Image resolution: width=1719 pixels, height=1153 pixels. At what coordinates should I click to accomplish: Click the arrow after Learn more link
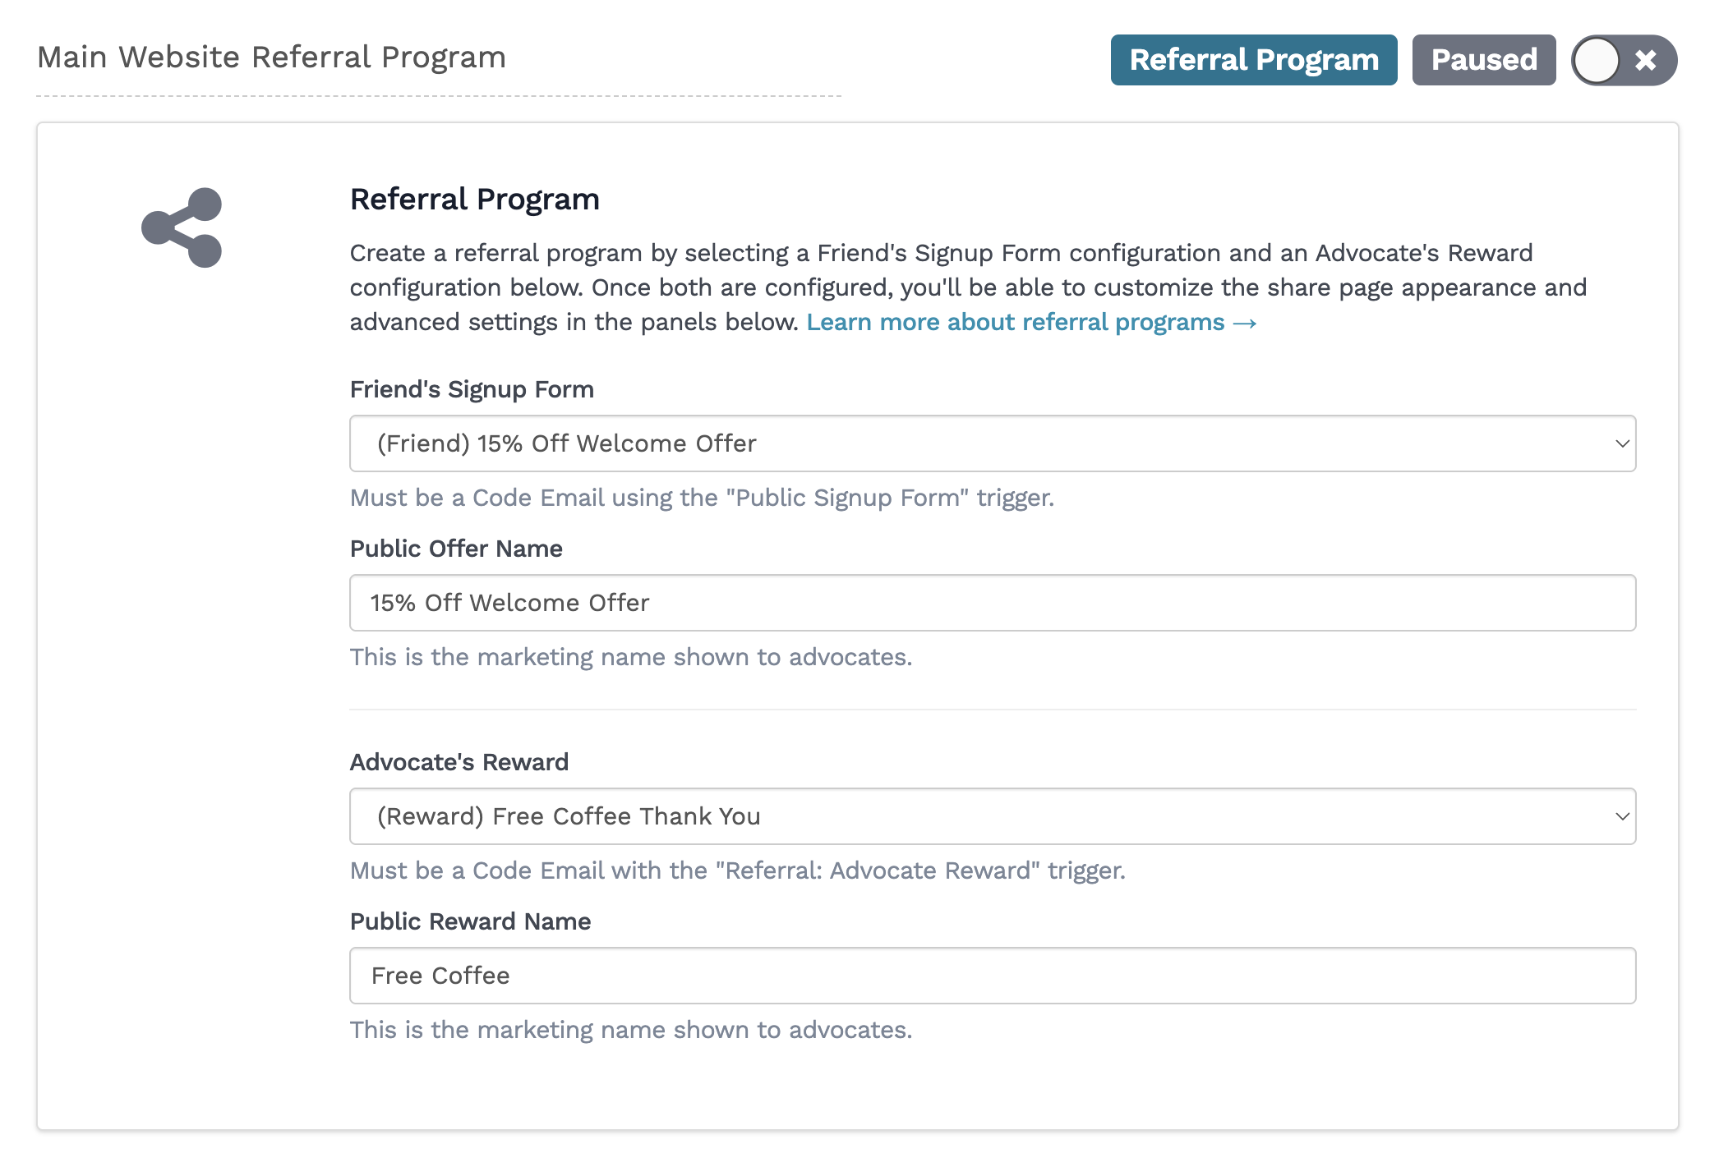coord(1245,323)
